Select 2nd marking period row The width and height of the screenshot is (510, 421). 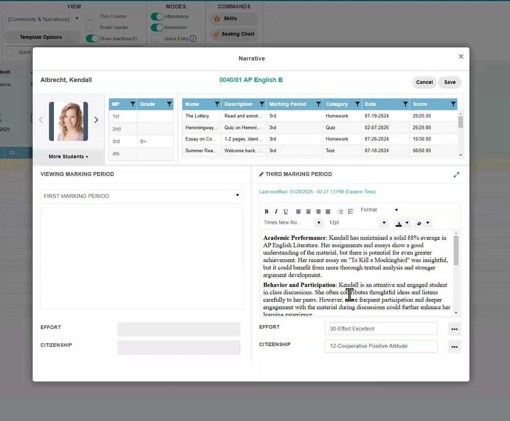click(x=141, y=129)
